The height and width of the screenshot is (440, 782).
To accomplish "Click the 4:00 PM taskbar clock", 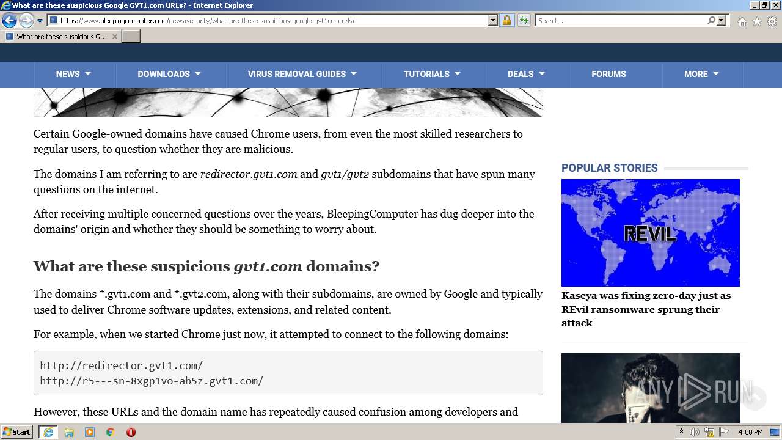I will point(751,432).
